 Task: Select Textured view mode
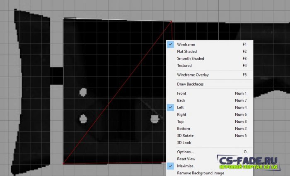click(x=210, y=66)
